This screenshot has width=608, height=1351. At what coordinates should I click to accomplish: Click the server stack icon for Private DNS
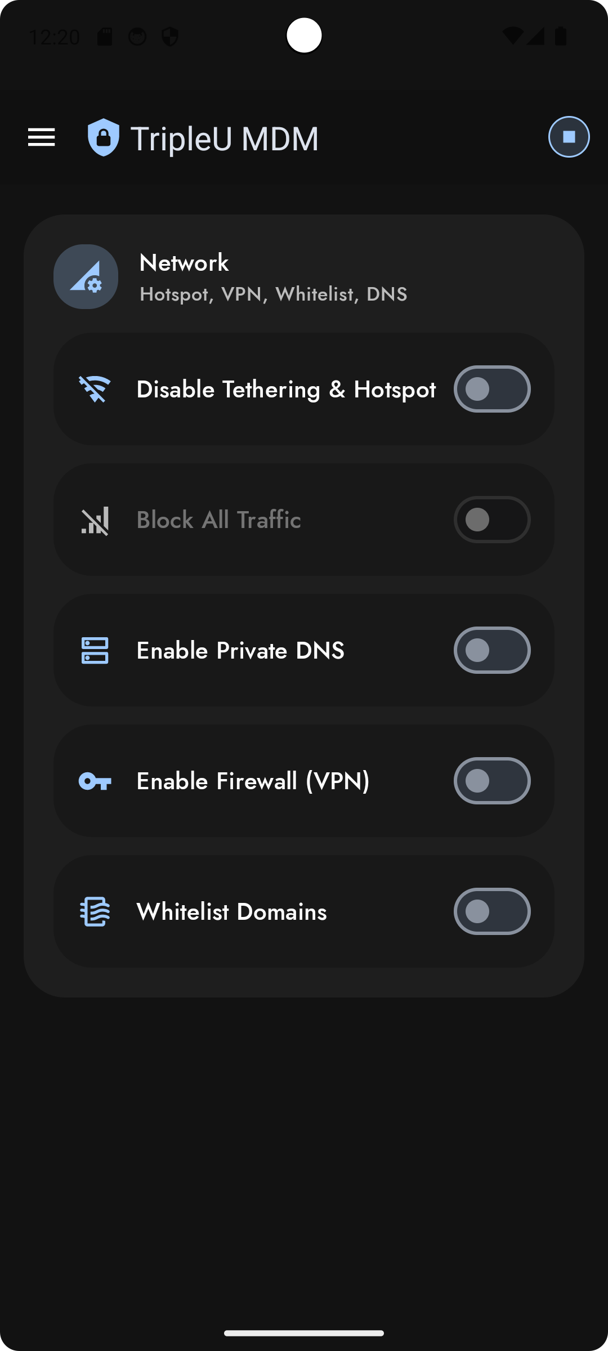95,650
